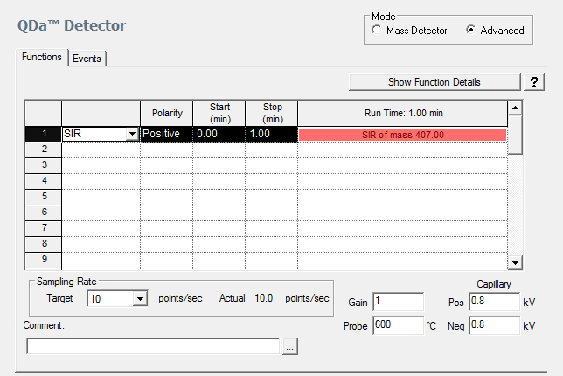This screenshot has height=376, width=563.
Task: Click the Polarity column header
Action: point(167,113)
